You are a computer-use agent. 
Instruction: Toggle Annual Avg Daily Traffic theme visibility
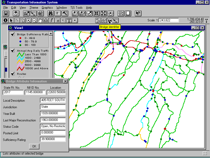coord(13,51)
